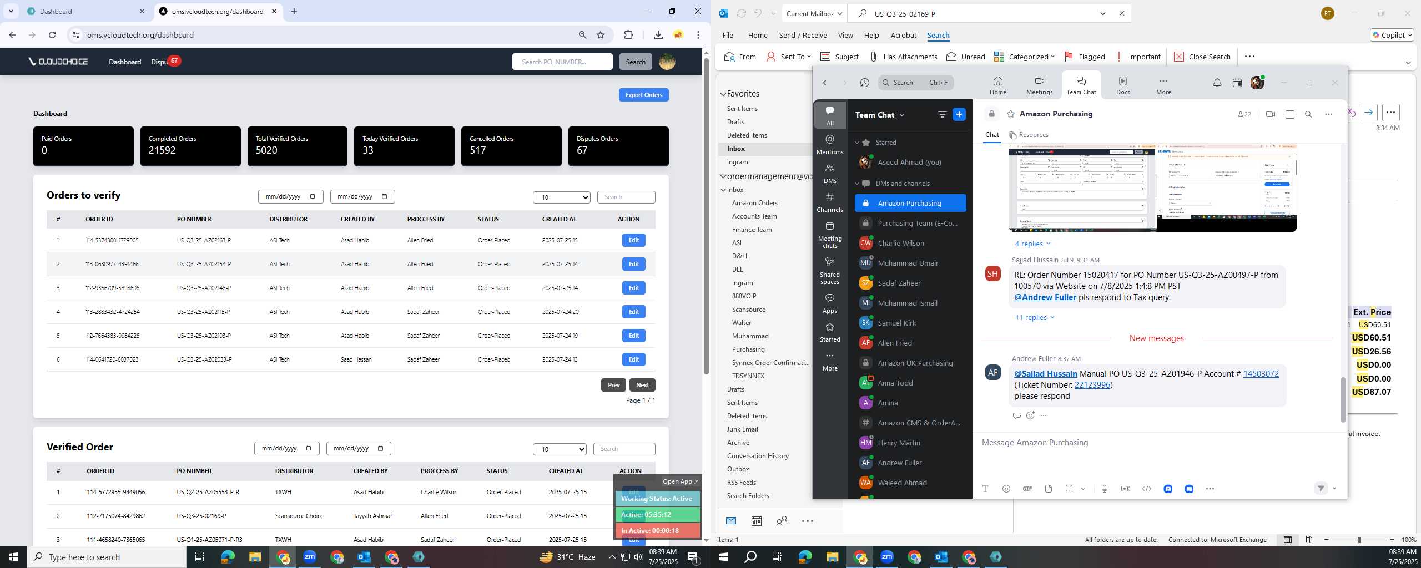The height and width of the screenshot is (568, 1421).
Task: Record an audio message
Action: 1104,489
